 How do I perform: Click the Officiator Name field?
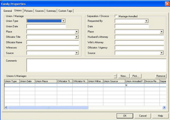pos(53,42)
